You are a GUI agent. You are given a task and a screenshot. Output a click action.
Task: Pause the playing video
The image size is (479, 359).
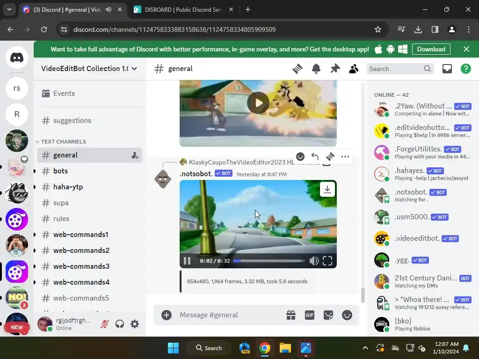(x=187, y=261)
